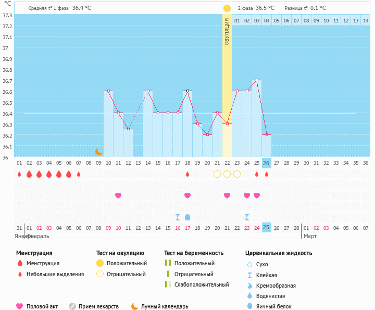Click the heart icon on cycle day 11
The image size is (375, 310).
(118, 195)
